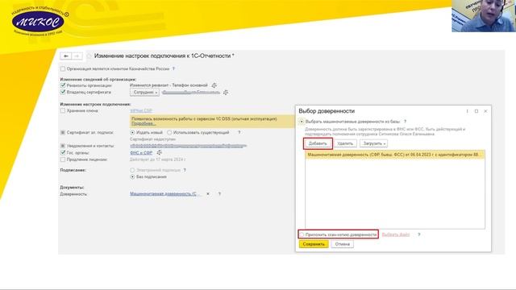Toggle Сертификат эл. подписи checkbox
The height and width of the screenshot is (290, 516).
coord(63,132)
